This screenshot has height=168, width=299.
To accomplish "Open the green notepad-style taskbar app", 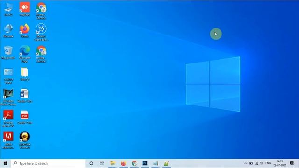I will click(x=166, y=163).
